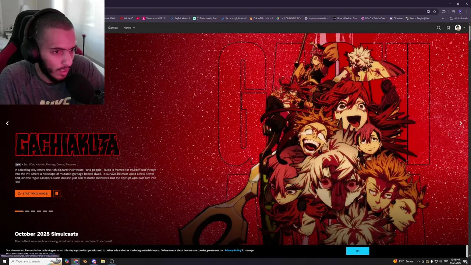Open the Search Plugins bookmark

point(418,18)
